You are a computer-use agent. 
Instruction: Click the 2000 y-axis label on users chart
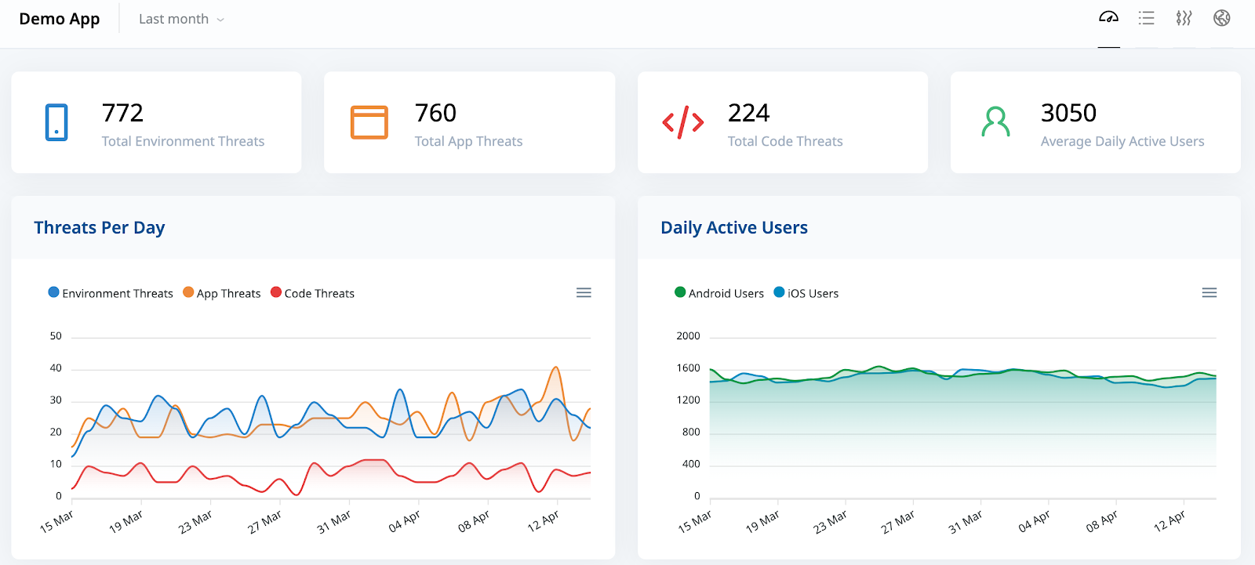pyautogui.click(x=688, y=336)
